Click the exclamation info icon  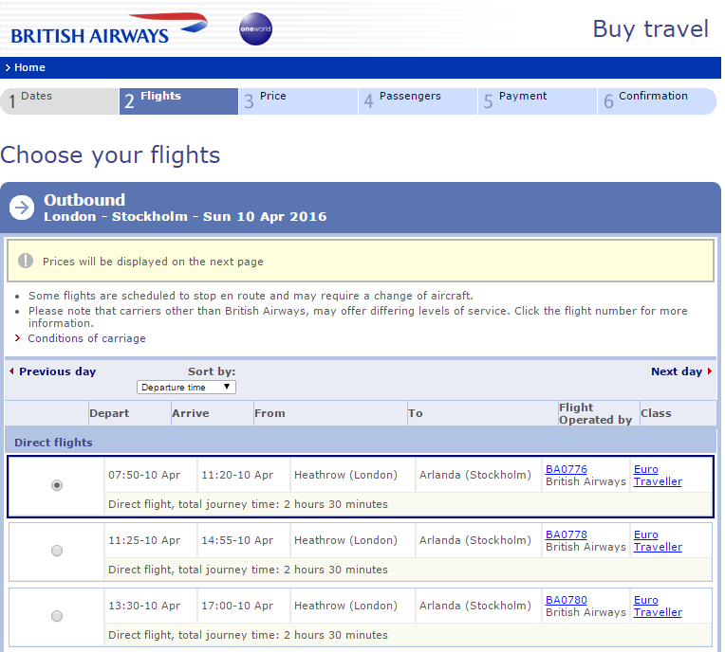click(25, 262)
